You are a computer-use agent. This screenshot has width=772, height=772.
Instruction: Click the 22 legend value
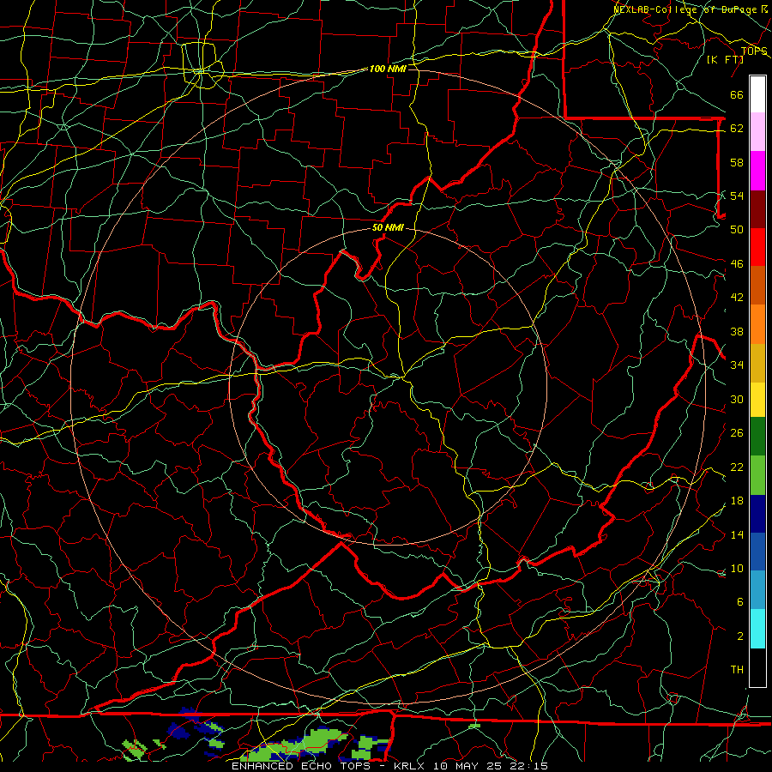737,467
